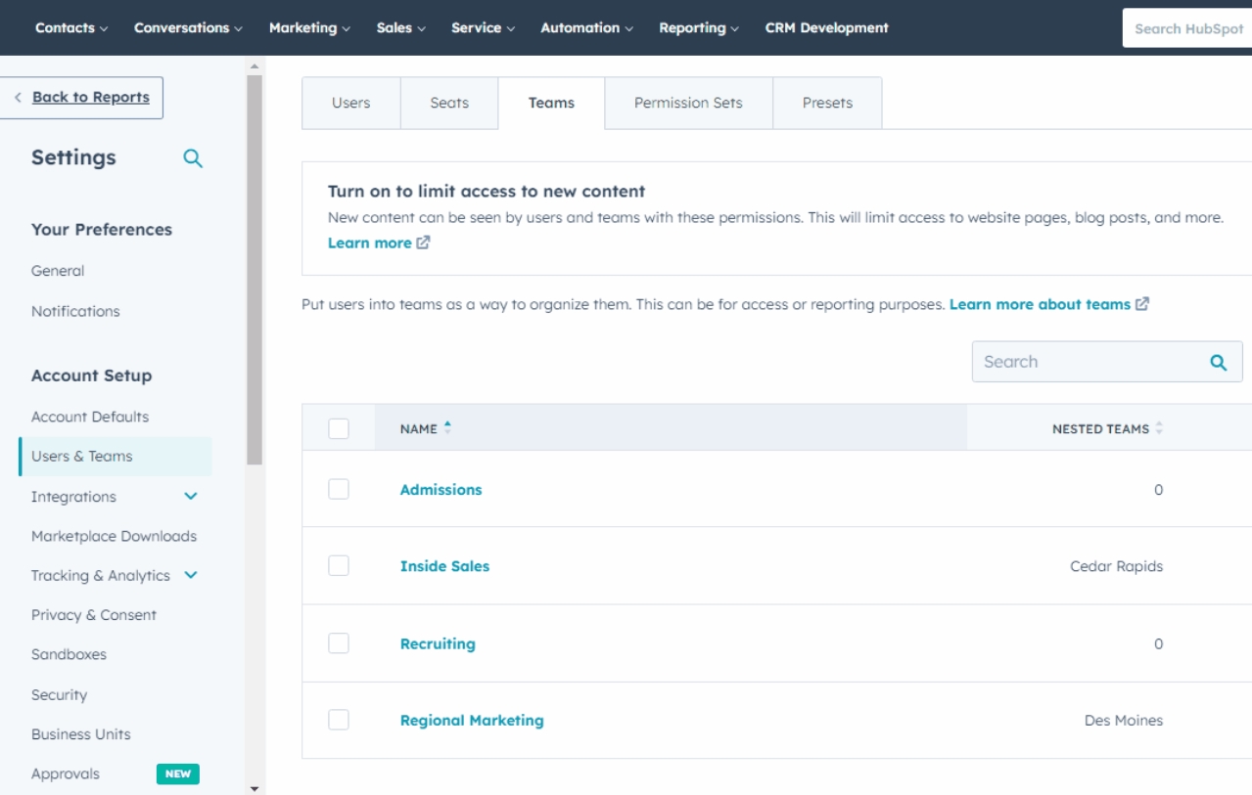Image resolution: width=1252 pixels, height=795 pixels.
Task: Open Business Units in sidebar
Action: pyautogui.click(x=80, y=734)
